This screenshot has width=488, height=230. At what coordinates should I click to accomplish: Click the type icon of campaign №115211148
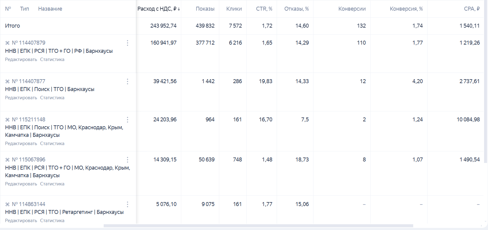[7, 120]
